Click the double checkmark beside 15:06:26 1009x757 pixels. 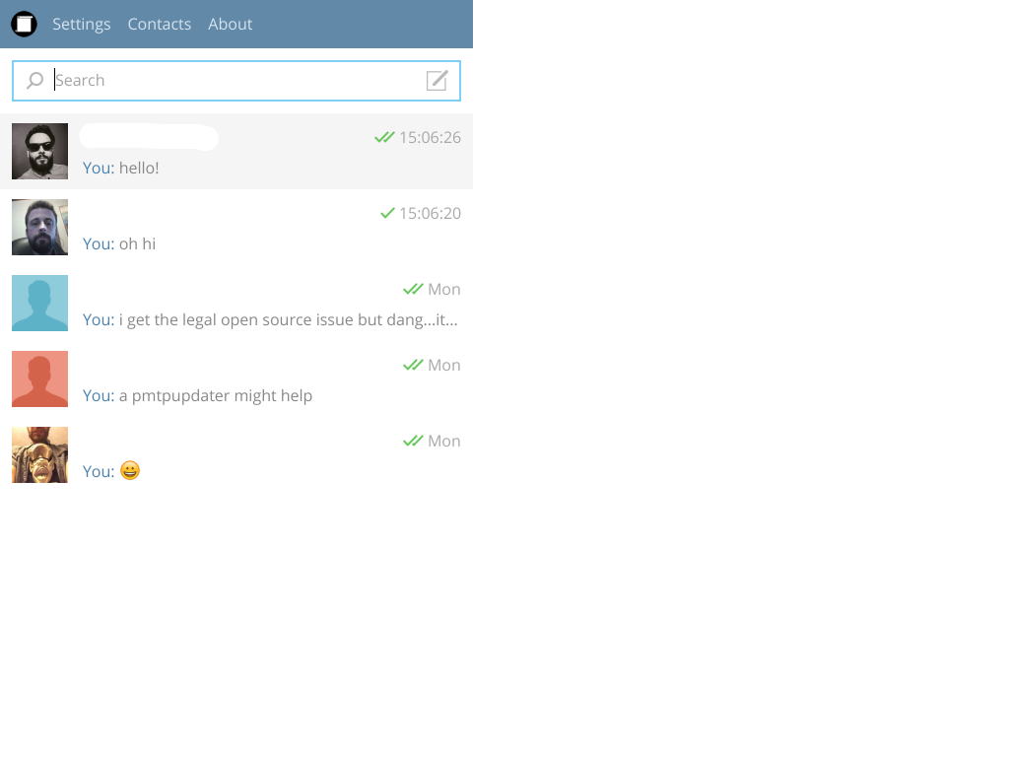click(x=384, y=137)
